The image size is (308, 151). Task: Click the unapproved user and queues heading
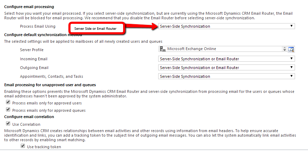(50, 85)
